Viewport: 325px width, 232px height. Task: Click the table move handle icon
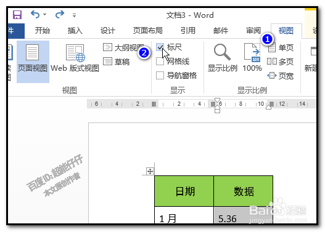[x=150, y=171]
